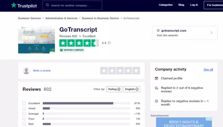The image size is (223, 127).
Task: Click the user avatar placeholder
Action: tap(26, 70)
